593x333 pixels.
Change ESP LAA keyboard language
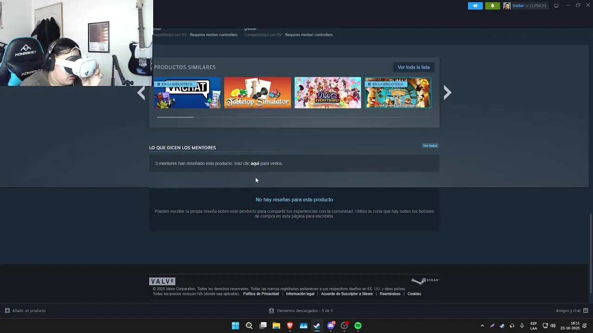point(534,326)
